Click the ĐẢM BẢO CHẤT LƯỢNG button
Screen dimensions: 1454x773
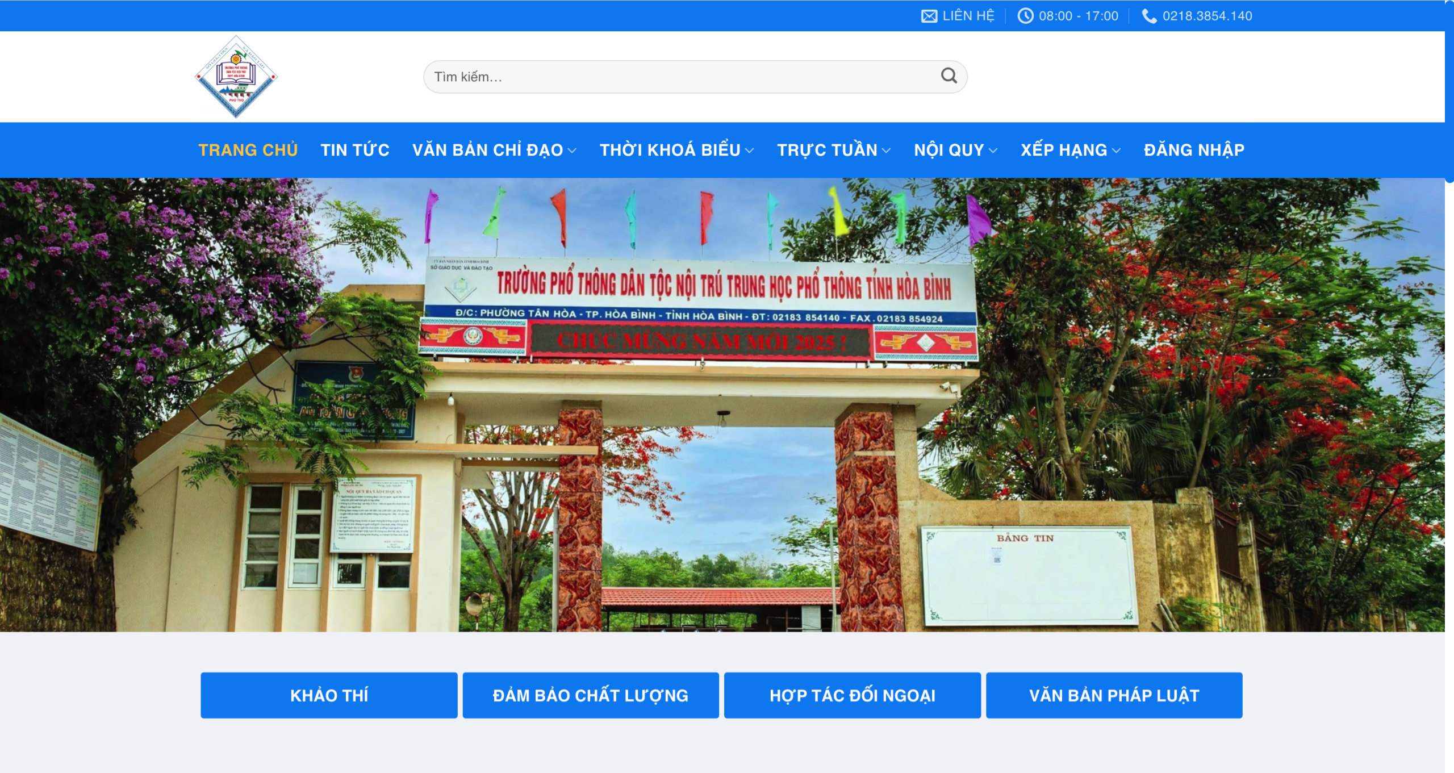pos(591,695)
